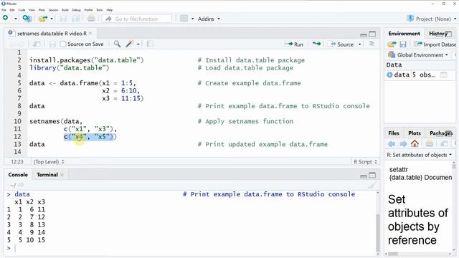Click the console input prompt line
This screenshot has height=258, width=459.
[190, 248]
